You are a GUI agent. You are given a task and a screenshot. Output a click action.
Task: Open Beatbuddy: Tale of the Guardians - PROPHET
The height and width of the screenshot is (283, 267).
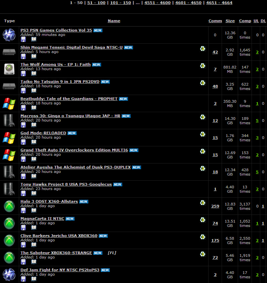[69, 99]
